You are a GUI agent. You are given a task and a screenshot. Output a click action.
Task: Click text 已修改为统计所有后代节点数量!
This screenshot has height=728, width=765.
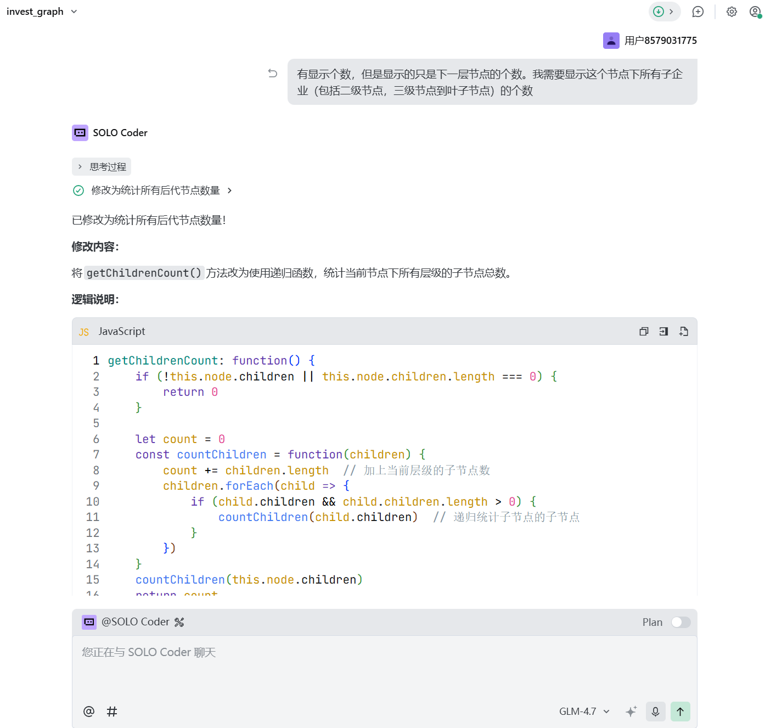(149, 220)
